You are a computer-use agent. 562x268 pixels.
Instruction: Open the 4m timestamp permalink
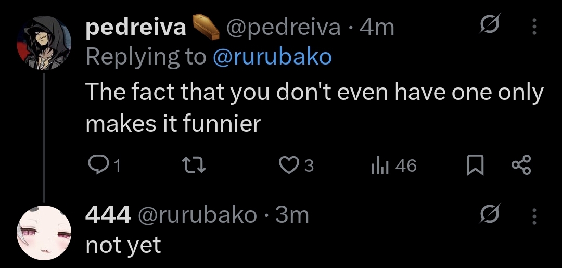coord(377,28)
